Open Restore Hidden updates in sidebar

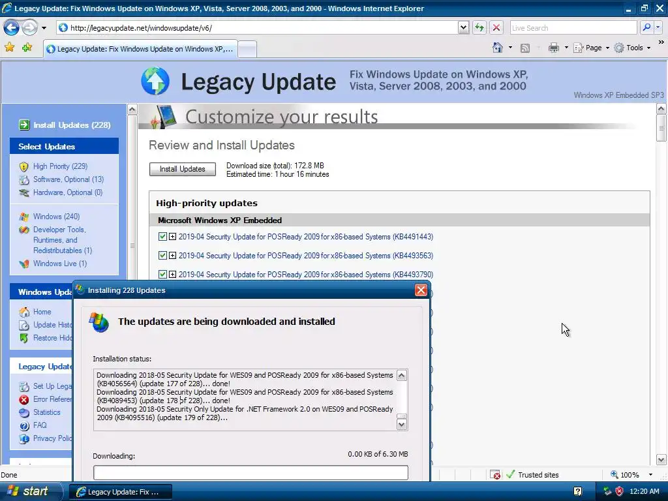[52, 338]
